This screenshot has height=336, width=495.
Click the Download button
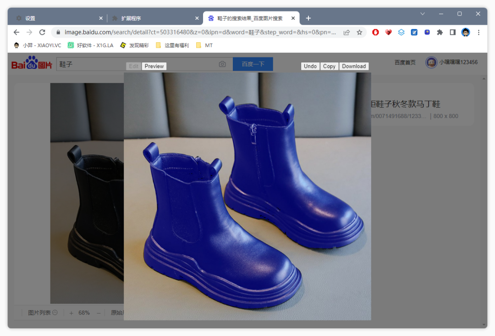[x=354, y=66]
